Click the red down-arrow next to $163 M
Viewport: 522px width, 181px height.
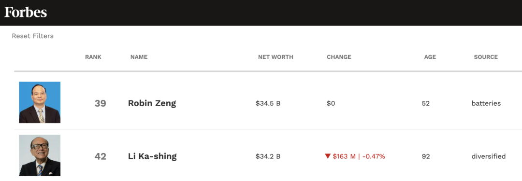328,156
